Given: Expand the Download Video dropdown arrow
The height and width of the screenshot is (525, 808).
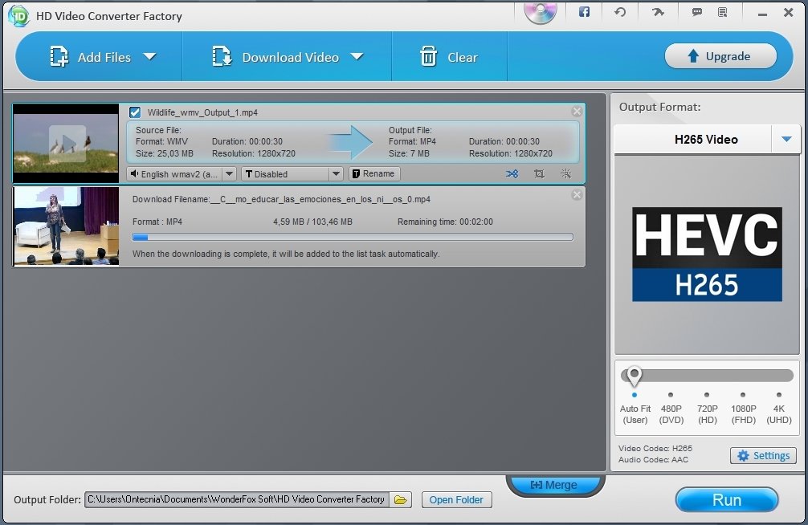Looking at the screenshot, I should coord(357,56).
